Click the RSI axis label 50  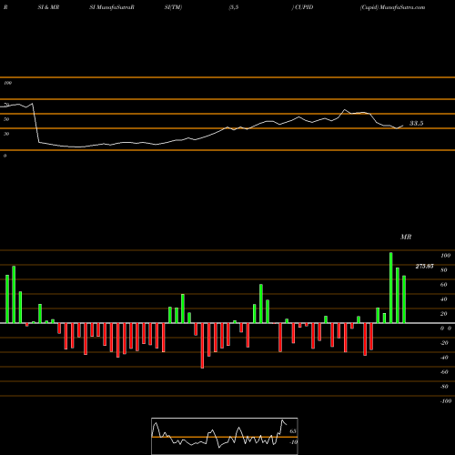coord(6,119)
